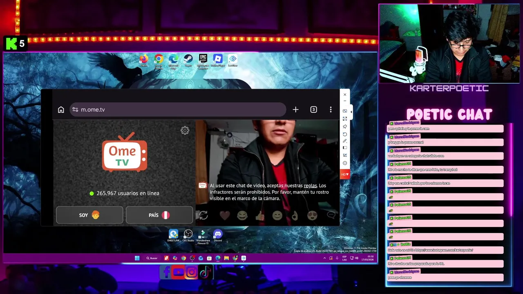Collapse the side toolbar with the arrow tab
Viewport: 523px width, 294px height.
(351, 111)
